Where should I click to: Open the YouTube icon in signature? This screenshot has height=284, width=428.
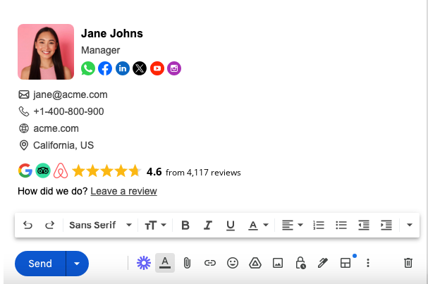pyautogui.click(x=157, y=68)
